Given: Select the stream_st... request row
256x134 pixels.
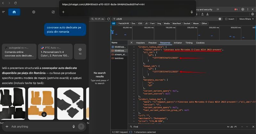Looking at the screenshot, I should (x=119, y=54).
